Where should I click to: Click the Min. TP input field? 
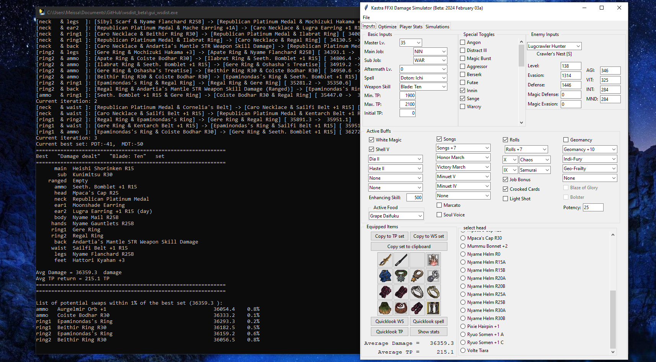tap(408, 96)
